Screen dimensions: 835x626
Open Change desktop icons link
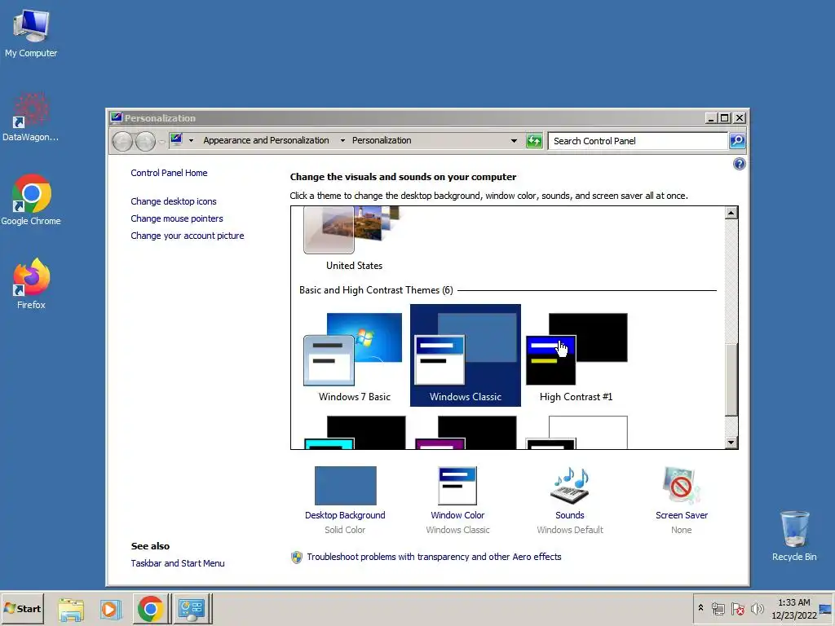[x=174, y=201]
